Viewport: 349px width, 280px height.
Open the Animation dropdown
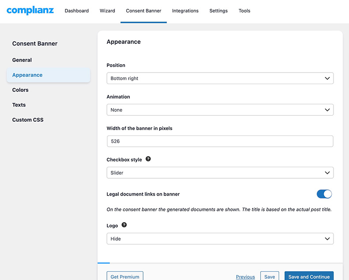pyautogui.click(x=220, y=110)
